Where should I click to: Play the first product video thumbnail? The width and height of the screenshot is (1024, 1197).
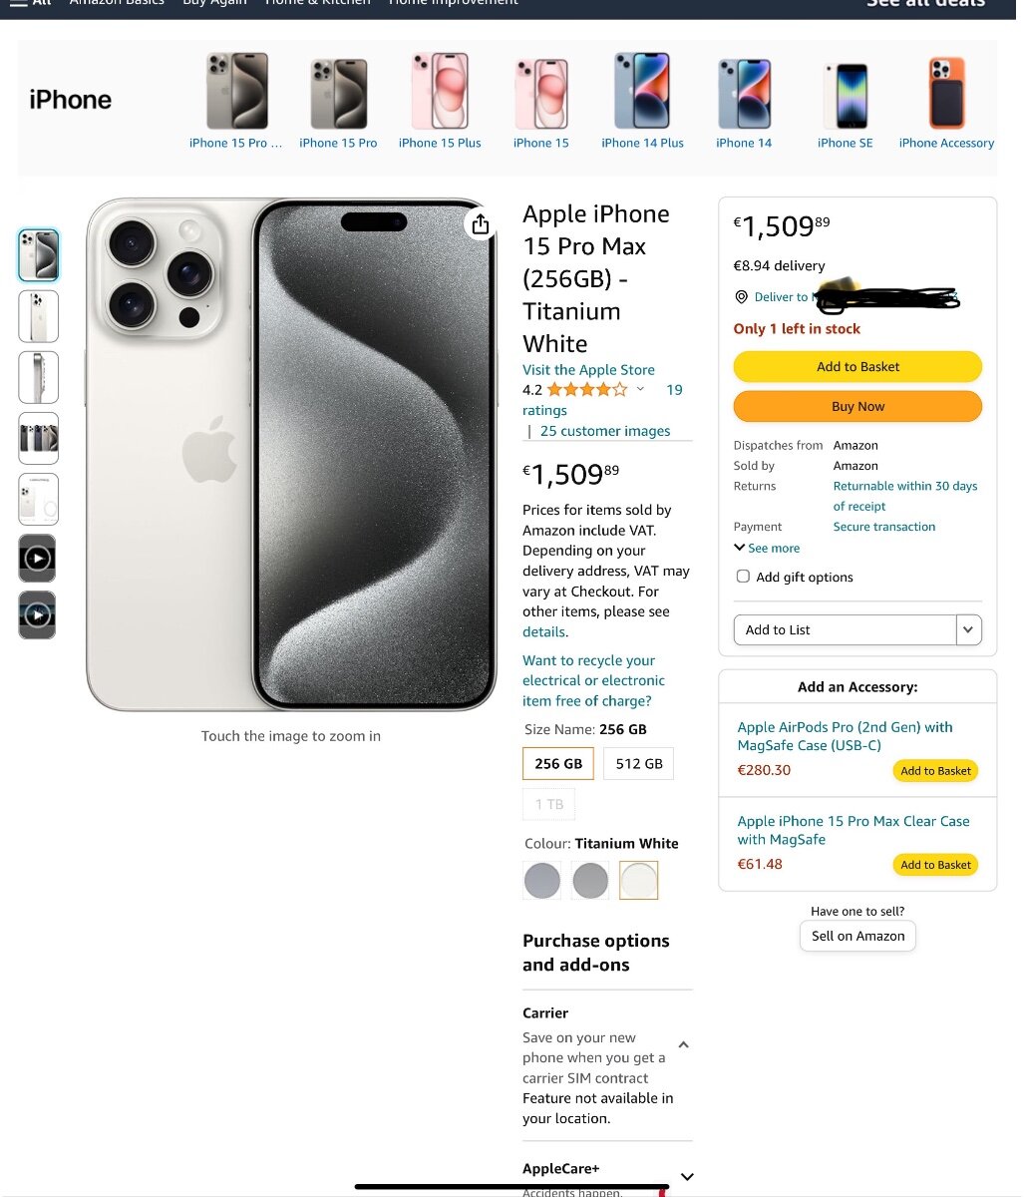point(38,559)
